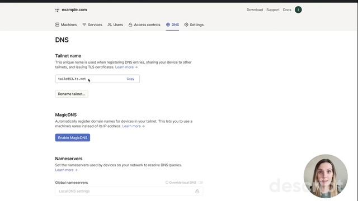Click the Download link in header
Image resolution: width=358 pixels, height=201 pixels.
[x=255, y=10]
